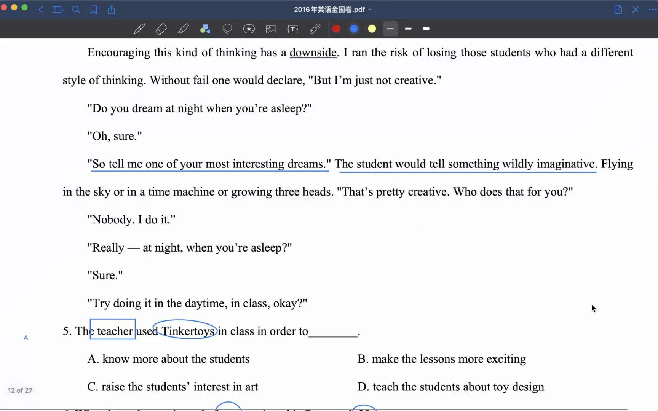Click the sentence 'So tell me one of your most interesting dreams.'
Viewport: 658px width, 411px height.
(x=209, y=164)
